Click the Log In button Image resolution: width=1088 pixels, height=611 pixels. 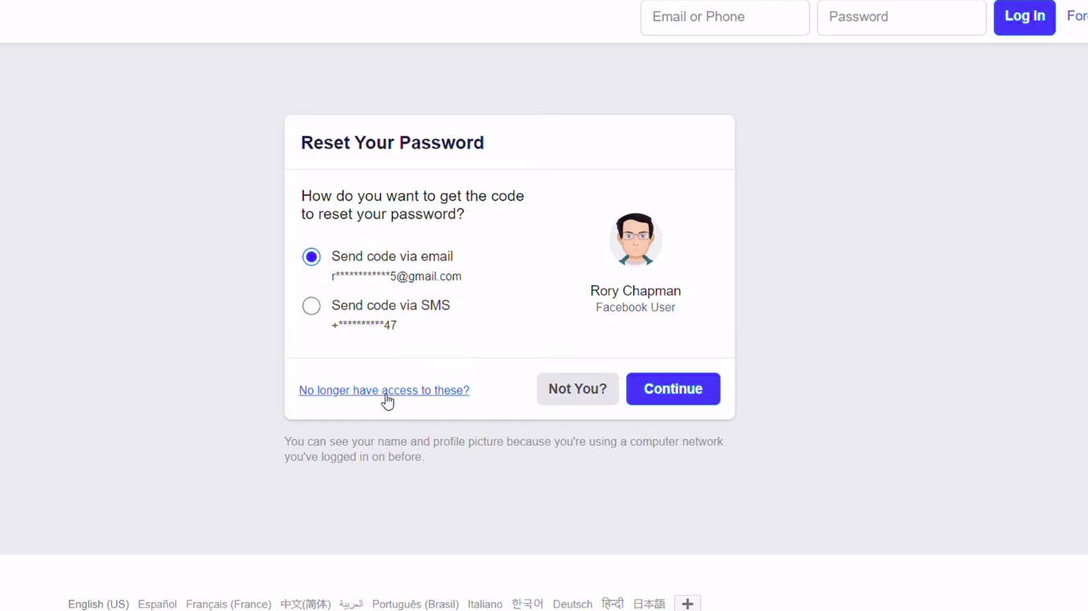click(x=1024, y=16)
